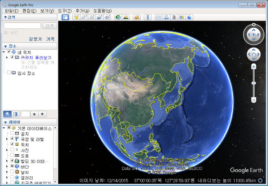
Task: Uncheck the 내 위치 checkbox
Action: (9, 51)
